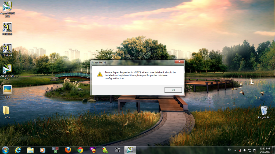Launch Internet Explorer from the taskbar
Image resolution: width=275 pixels, height=154 pixels.
click(18, 150)
